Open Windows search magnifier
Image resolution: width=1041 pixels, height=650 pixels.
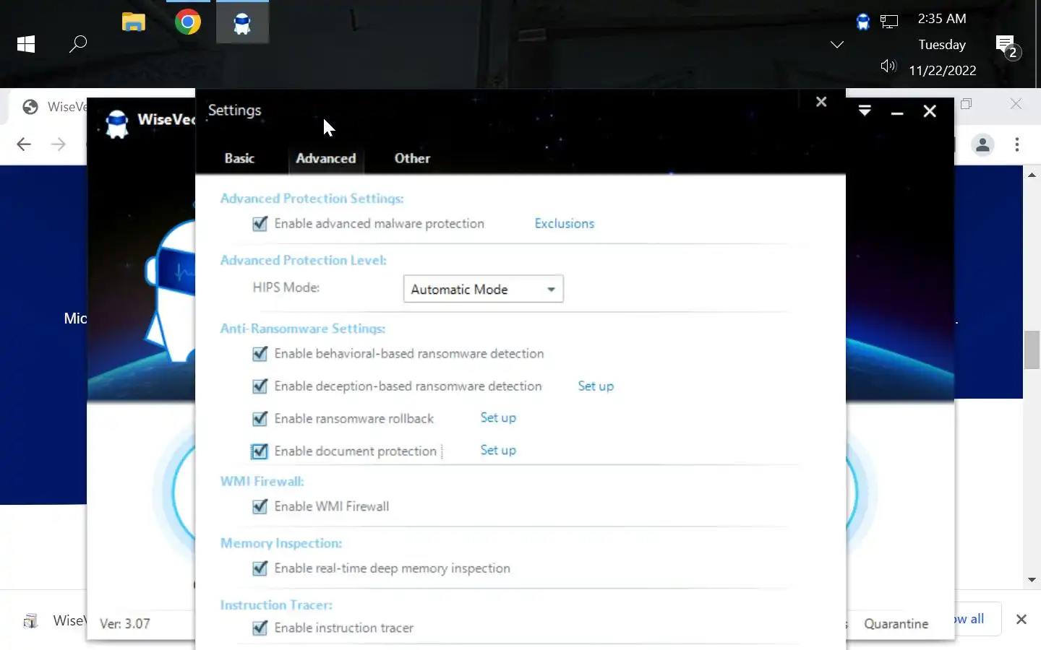coord(78,44)
